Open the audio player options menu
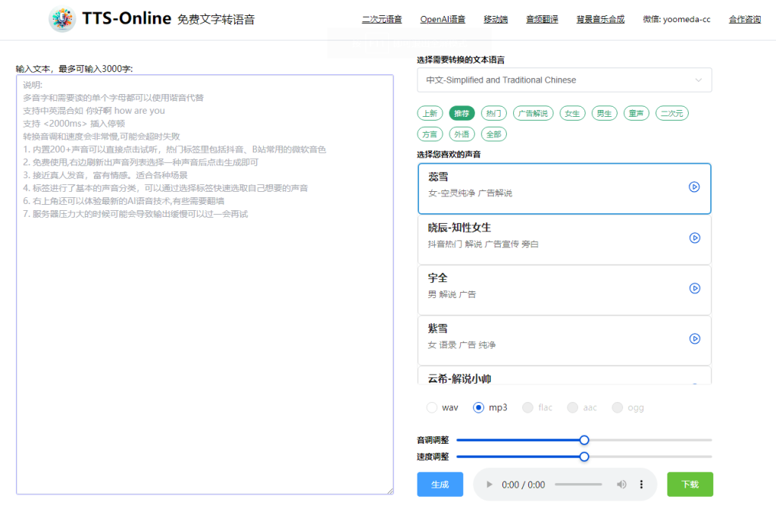The width and height of the screenshot is (776, 512). tap(640, 484)
